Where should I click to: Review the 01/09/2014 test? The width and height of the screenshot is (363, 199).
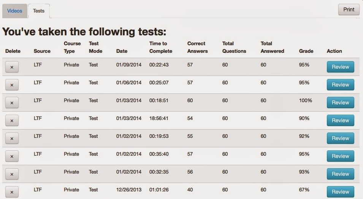tap(340, 67)
